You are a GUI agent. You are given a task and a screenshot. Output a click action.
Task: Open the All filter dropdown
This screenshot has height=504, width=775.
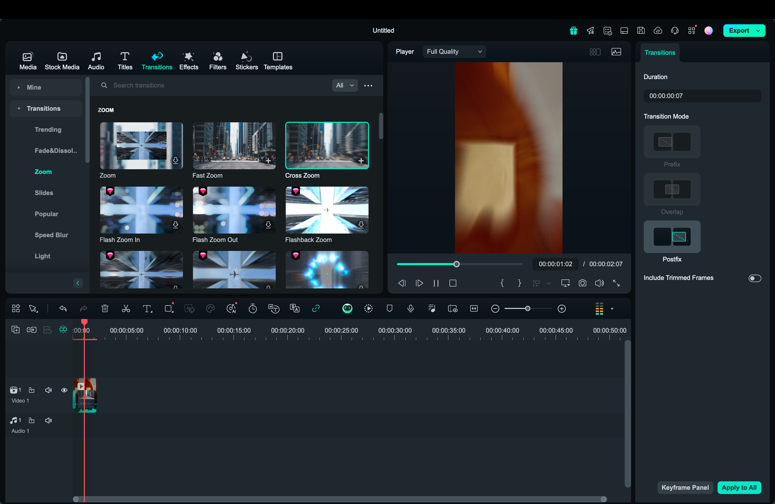click(x=345, y=85)
